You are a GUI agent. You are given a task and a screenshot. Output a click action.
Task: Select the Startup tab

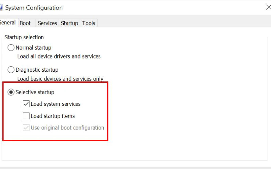point(69,23)
